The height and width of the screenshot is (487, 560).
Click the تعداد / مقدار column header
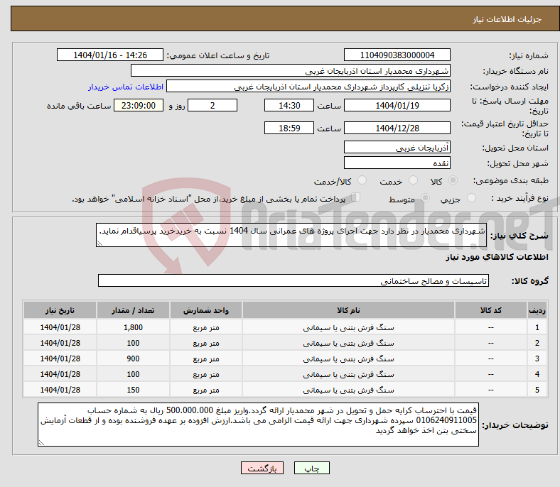(x=133, y=310)
